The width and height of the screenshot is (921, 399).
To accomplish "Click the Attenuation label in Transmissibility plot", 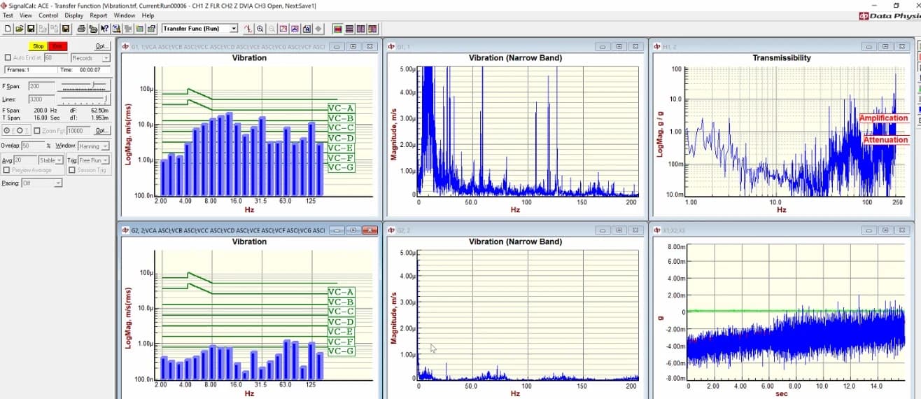I will click(885, 140).
